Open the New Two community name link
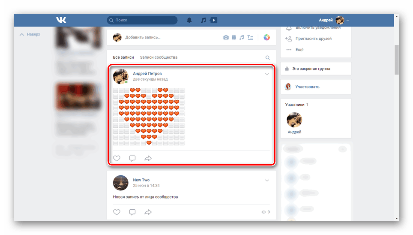413x235 pixels. (141, 180)
